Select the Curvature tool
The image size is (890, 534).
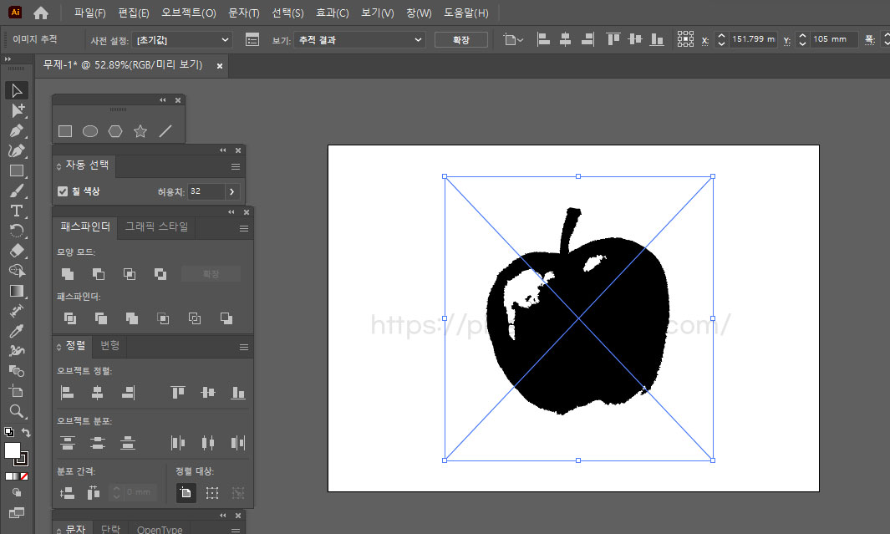tap(17, 151)
